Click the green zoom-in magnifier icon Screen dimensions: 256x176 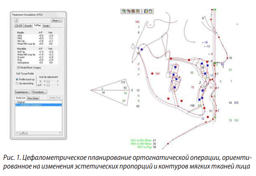coord(124,11)
